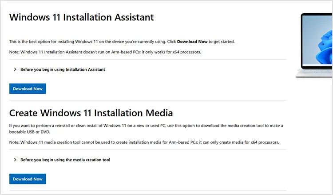Image resolution: width=333 pixels, height=195 pixels.
Task: Click Download Now under Create Installation Media
Action: point(28,179)
